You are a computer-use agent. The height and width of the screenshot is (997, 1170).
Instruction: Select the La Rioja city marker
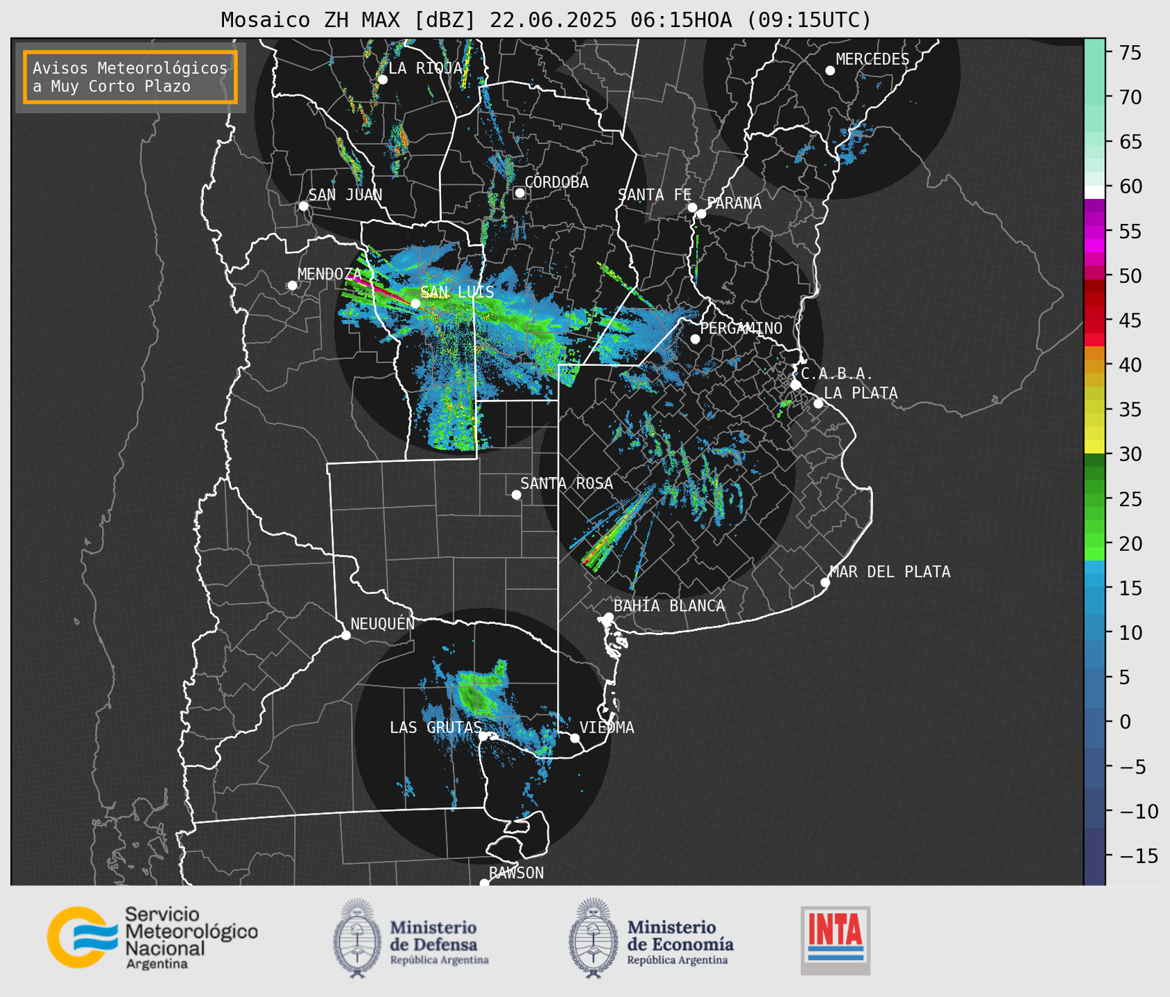[382, 80]
